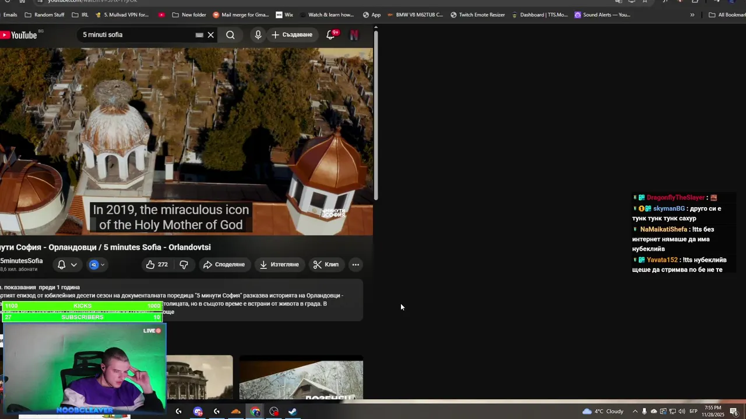Open the Sound Alerts bookmark

click(602, 15)
